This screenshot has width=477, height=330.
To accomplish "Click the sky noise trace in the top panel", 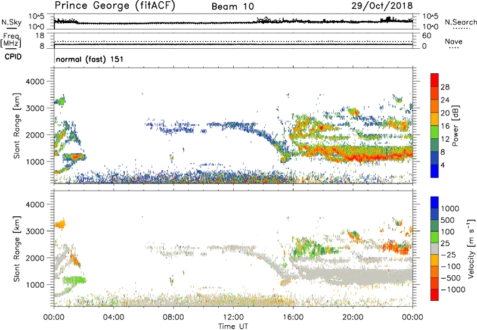I will point(233,23).
